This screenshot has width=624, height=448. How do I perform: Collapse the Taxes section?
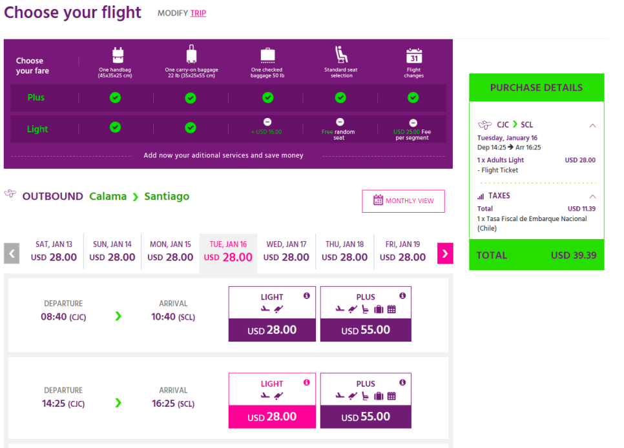(592, 196)
